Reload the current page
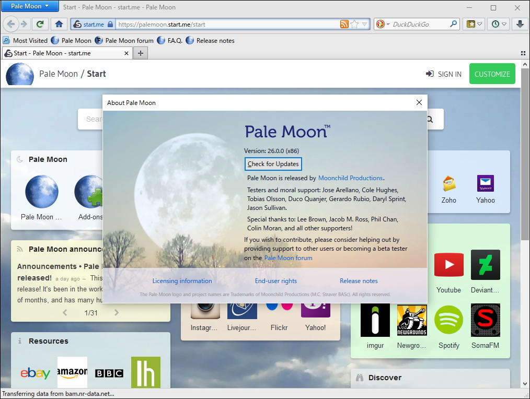 [x=40, y=24]
